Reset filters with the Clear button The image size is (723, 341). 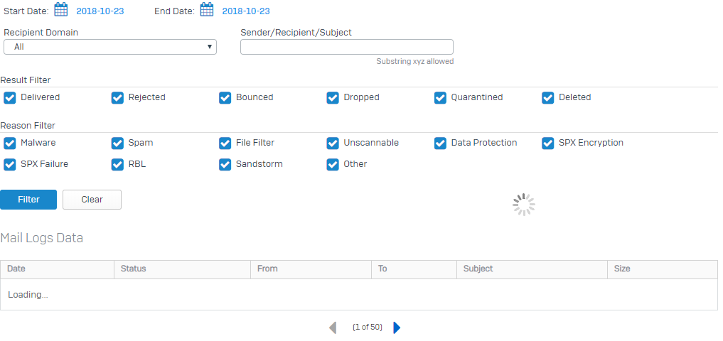(92, 200)
